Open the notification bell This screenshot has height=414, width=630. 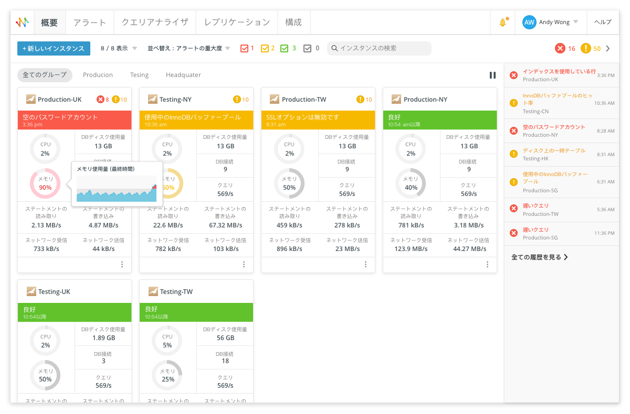coord(503,23)
